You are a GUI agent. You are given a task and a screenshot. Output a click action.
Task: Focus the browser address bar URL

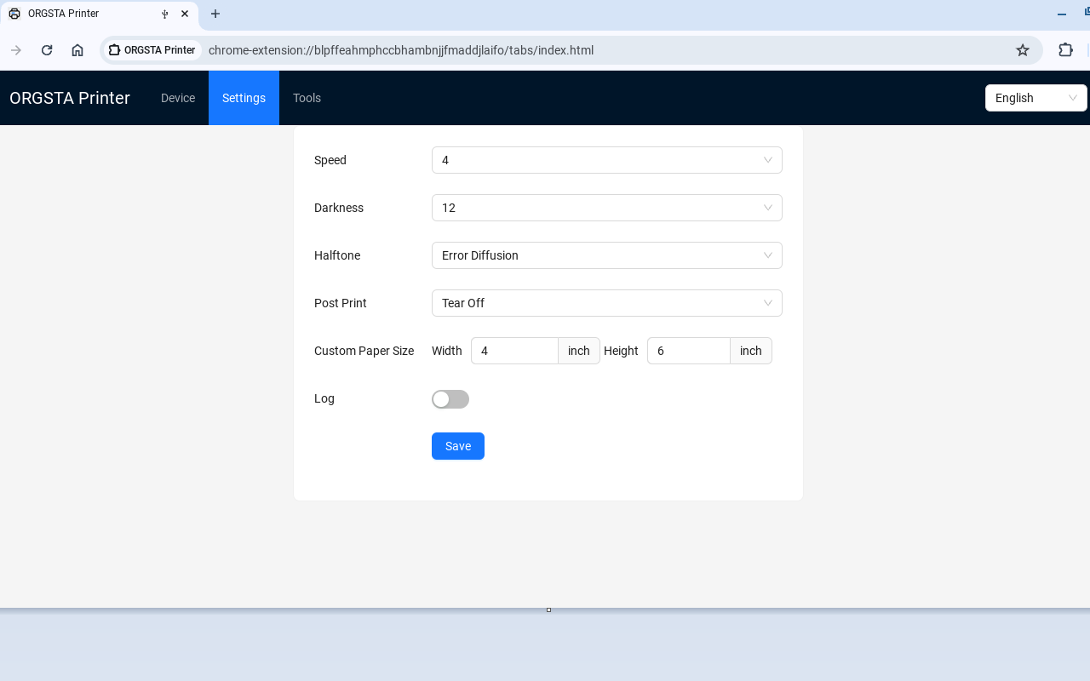point(401,50)
